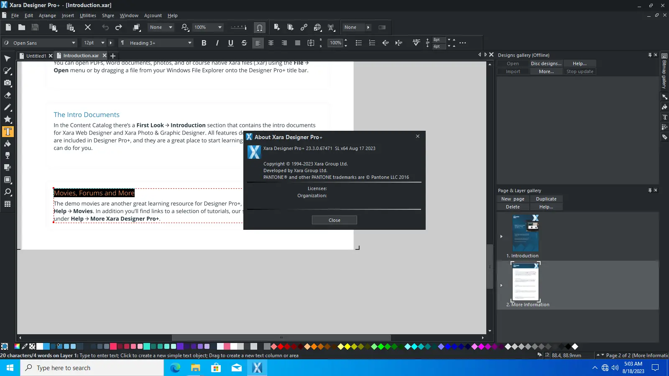669x376 pixels.
Task: Pick the pink-red color swatch
Action: click(x=113, y=346)
